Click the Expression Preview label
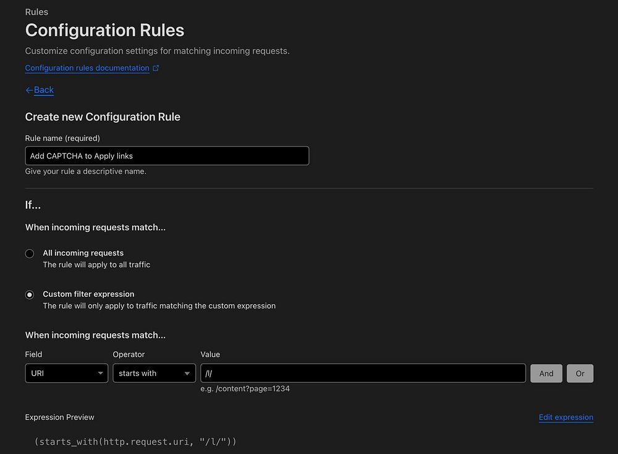 pyautogui.click(x=59, y=418)
